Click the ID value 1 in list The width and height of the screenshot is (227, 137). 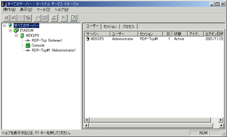[x=169, y=39]
